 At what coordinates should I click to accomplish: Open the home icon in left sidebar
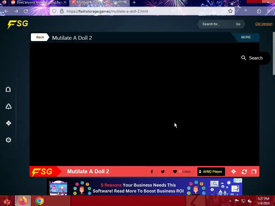pos(8,89)
